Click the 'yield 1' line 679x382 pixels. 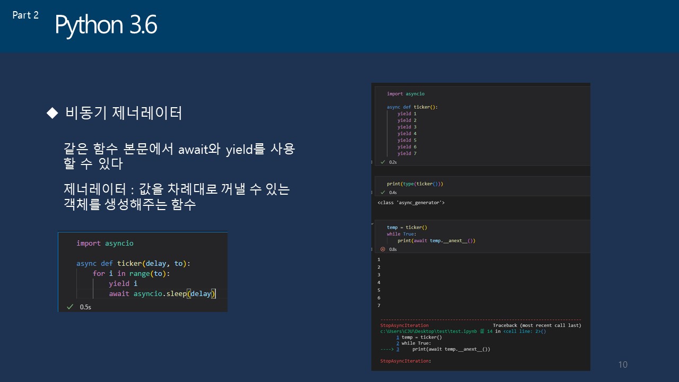coord(407,114)
